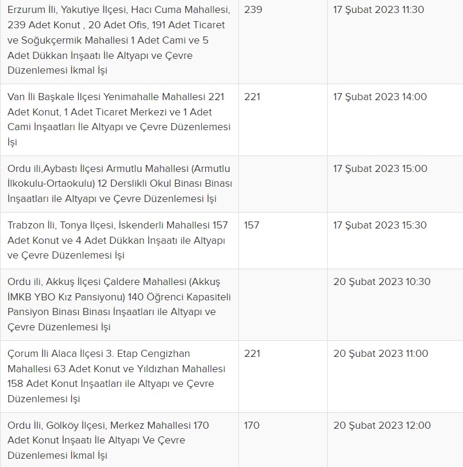Click the date 17 Şubat 2023 15:30

380,226
